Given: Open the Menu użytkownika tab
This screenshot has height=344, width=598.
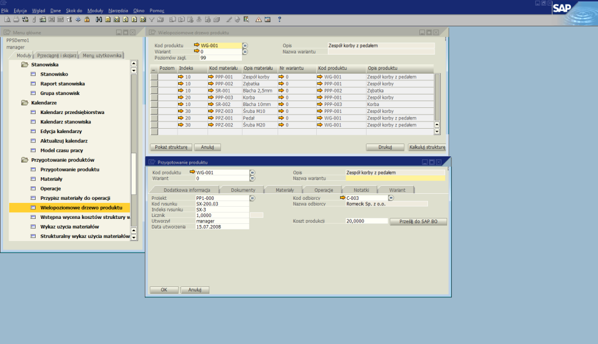Looking at the screenshot, I should [x=102, y=55].
